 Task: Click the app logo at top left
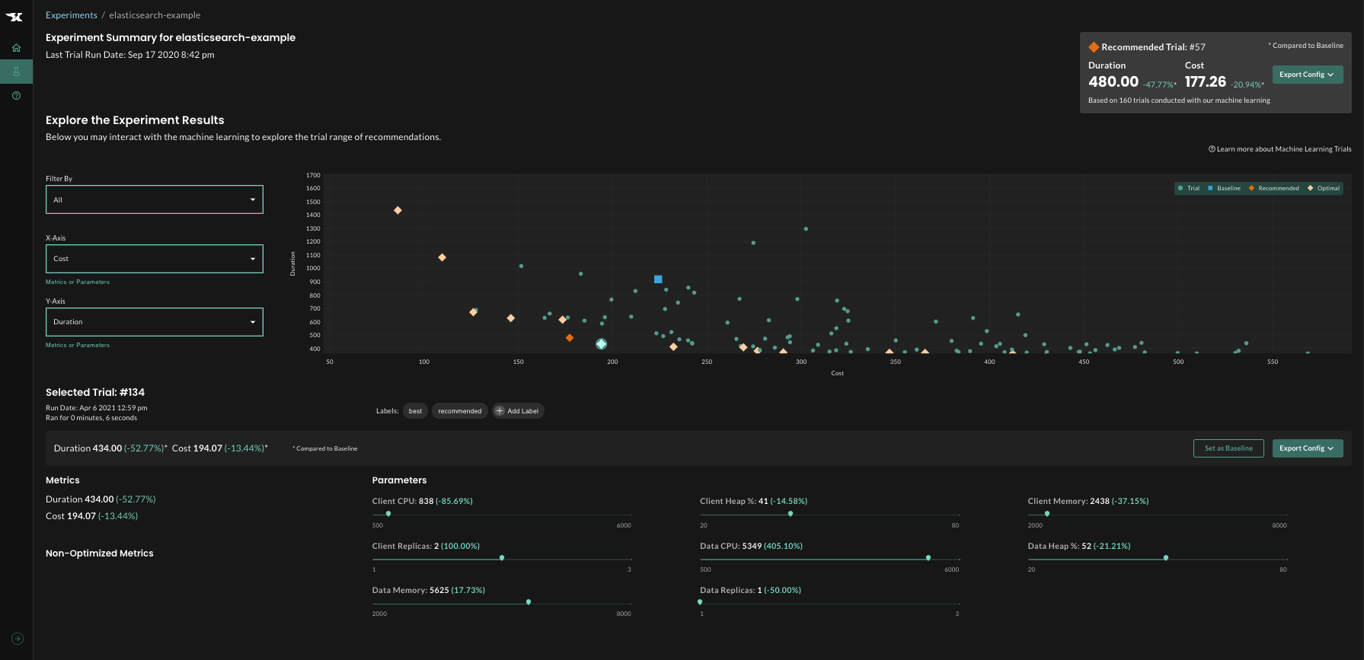(14, 17)
